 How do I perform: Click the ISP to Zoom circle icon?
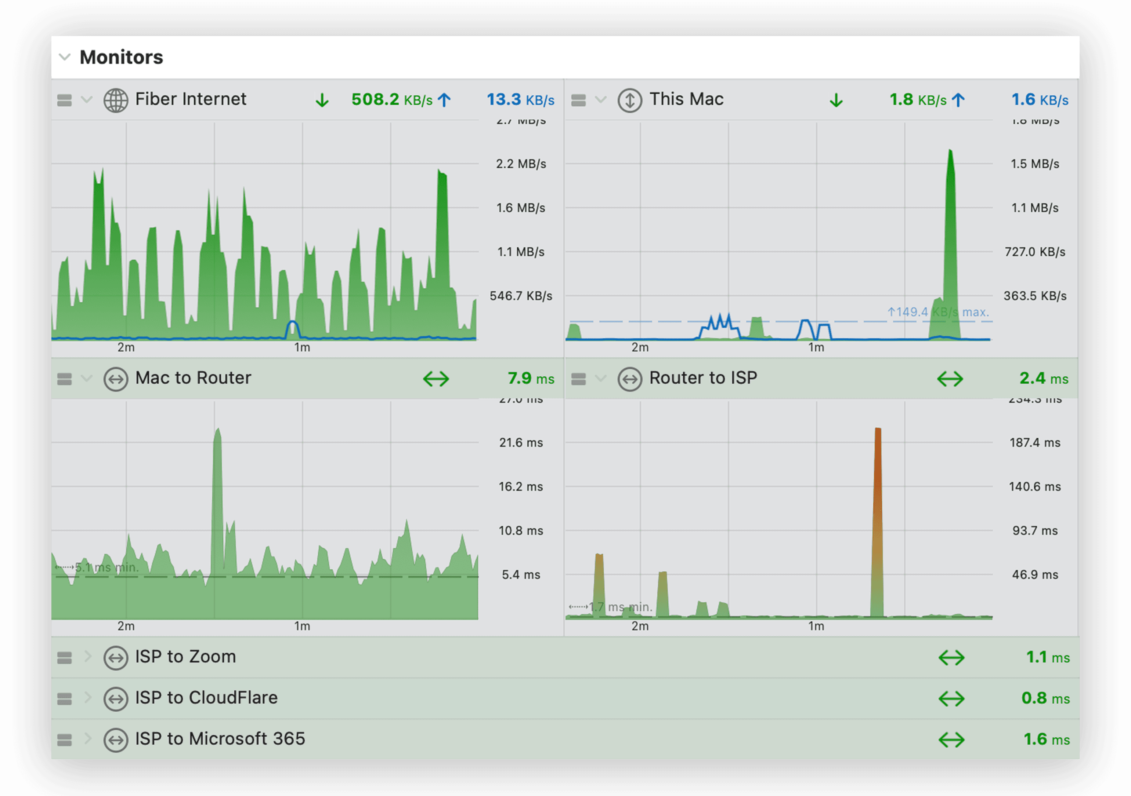point(116,658)
